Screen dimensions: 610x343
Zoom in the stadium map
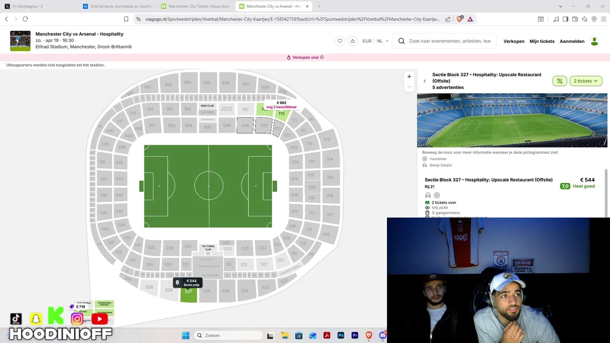click(409, 76)
